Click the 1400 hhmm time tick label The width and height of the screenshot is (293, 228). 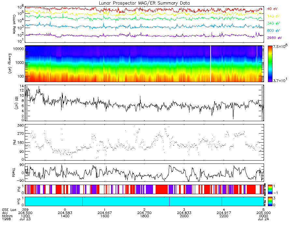point(65,216)
